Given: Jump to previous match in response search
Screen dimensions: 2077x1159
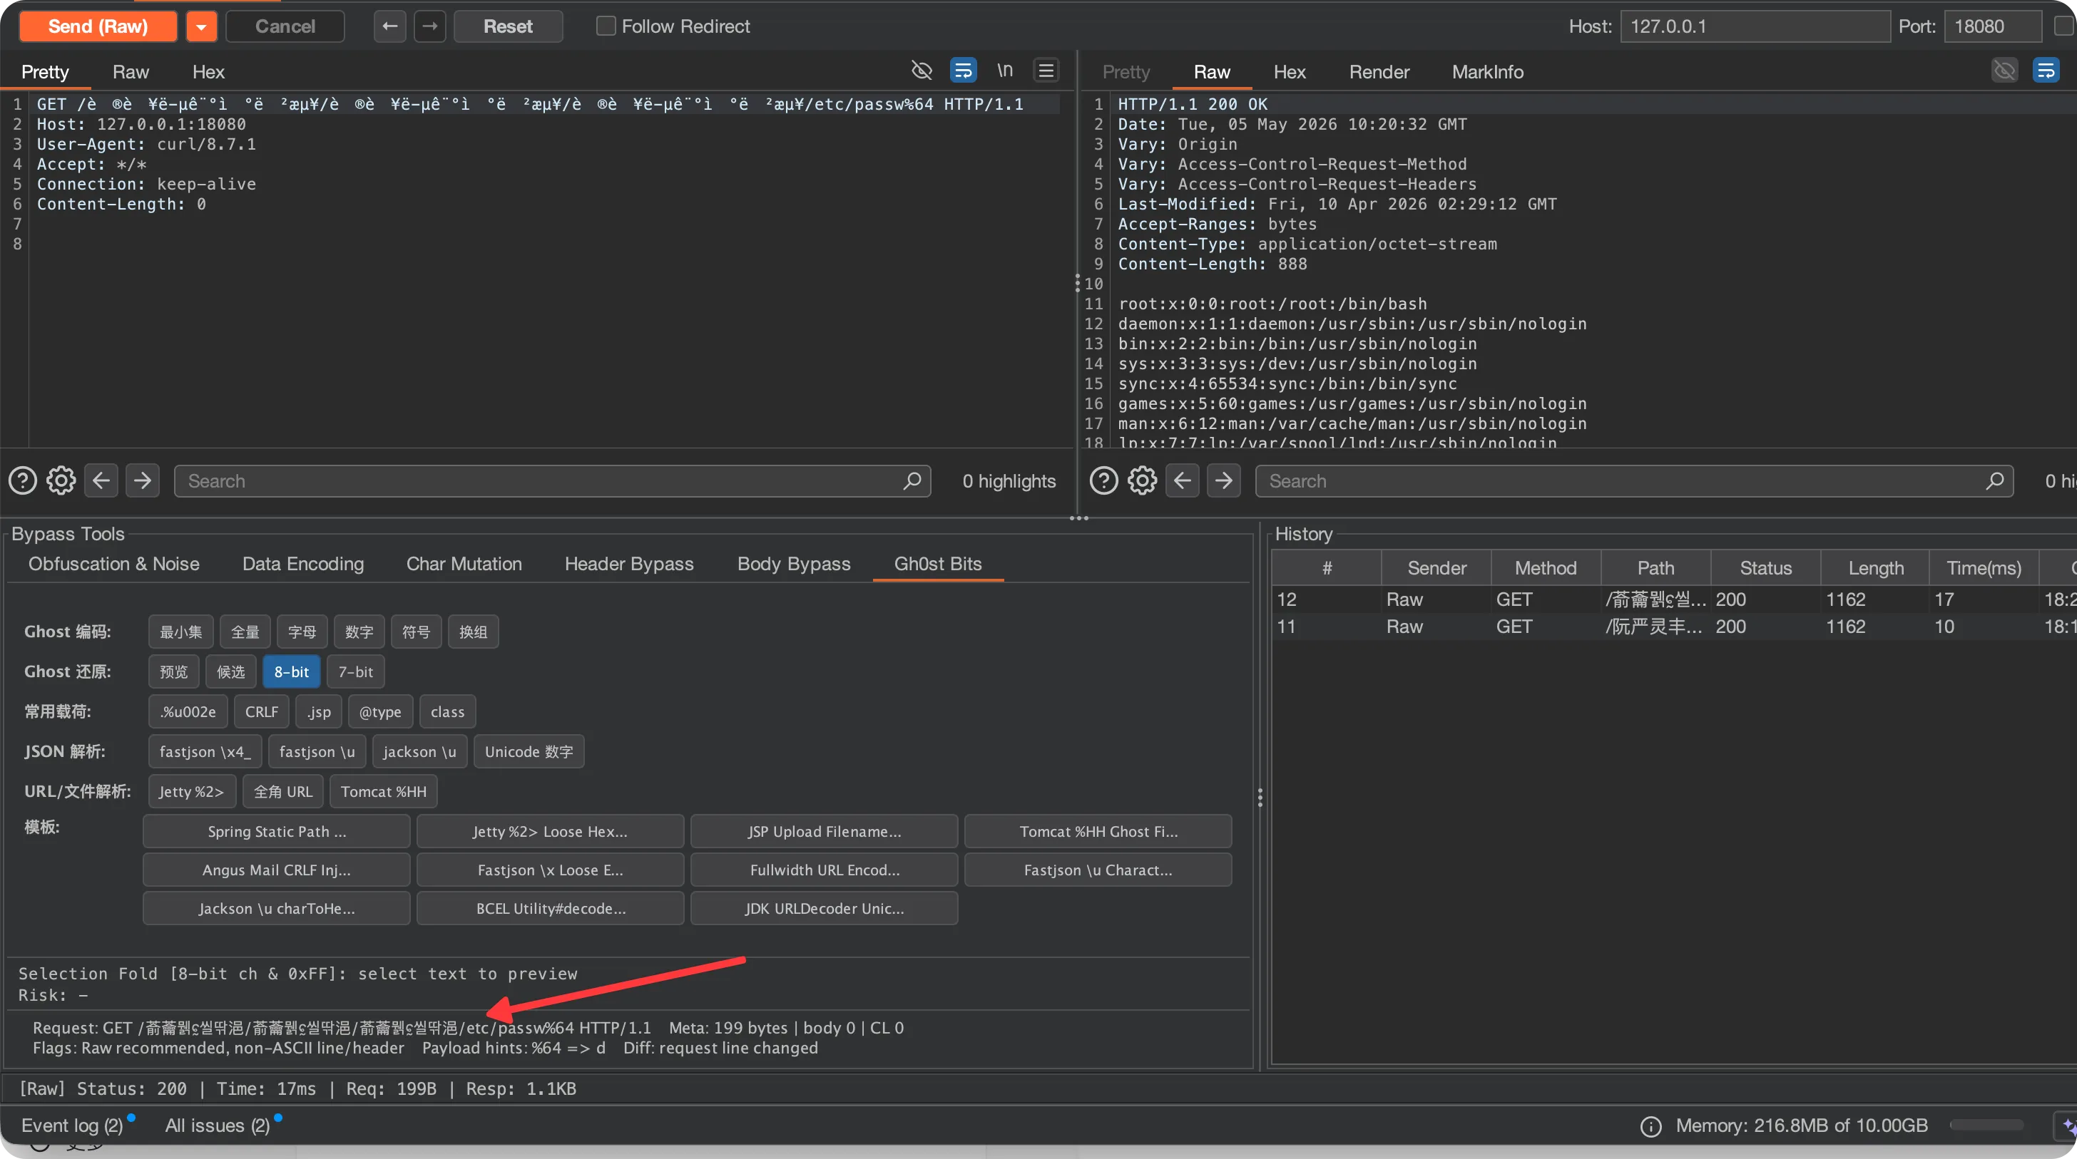Looking at the screenshot, I should coord(1182,480).
